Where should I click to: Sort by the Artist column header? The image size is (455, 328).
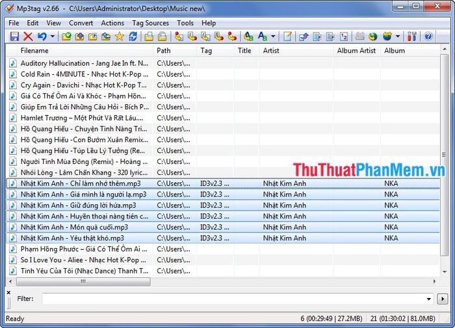[296, 51]
